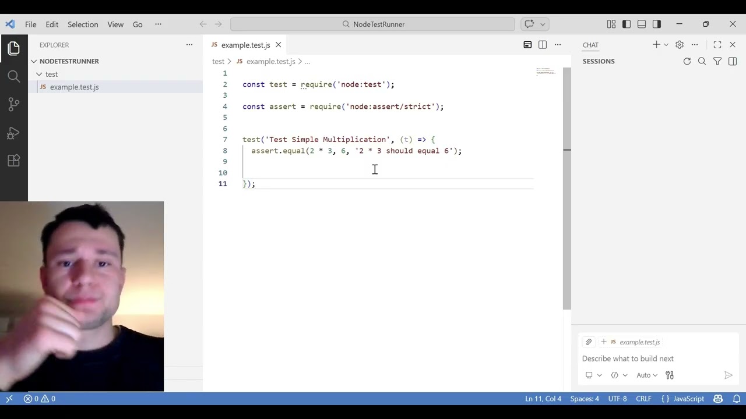The image size is (746, 419).
Task: Send the chat message
Action: (x=728, y=375)
